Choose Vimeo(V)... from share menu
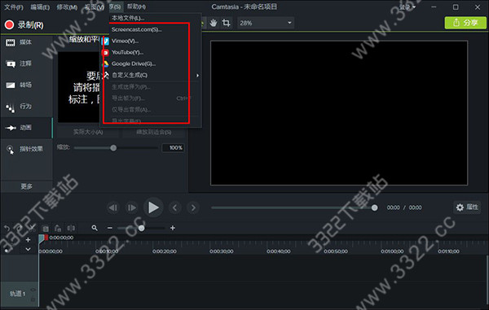Image resolution: width=489 pixels, height=310 pixels. coord(152,41)
